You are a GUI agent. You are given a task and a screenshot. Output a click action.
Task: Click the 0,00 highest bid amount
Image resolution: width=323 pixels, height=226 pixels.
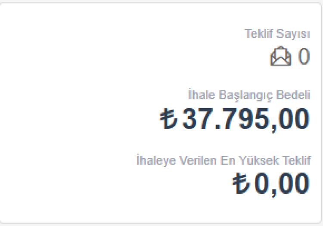coord(282,183)
